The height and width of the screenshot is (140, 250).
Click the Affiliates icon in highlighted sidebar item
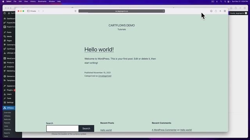coord(5,108)
